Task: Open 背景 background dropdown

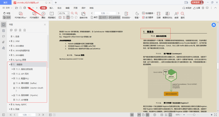Action: point(137,15)
